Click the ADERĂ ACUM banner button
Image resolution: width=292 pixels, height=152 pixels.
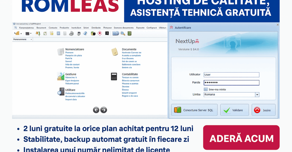pyautogui.click(x=241, y=138)
